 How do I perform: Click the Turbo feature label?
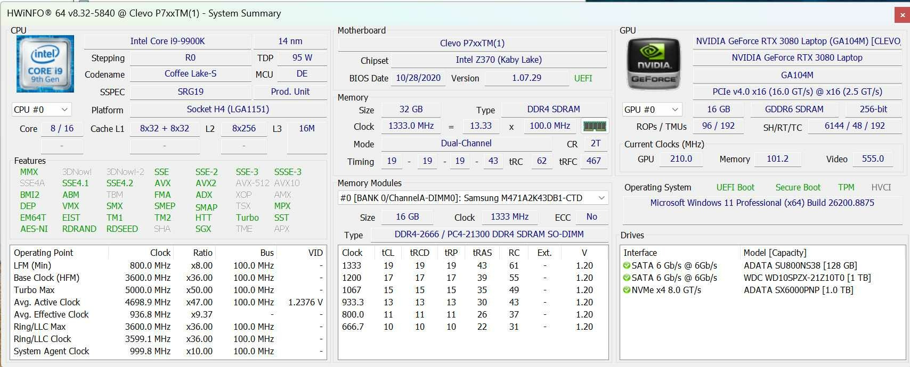click(247, 218)
